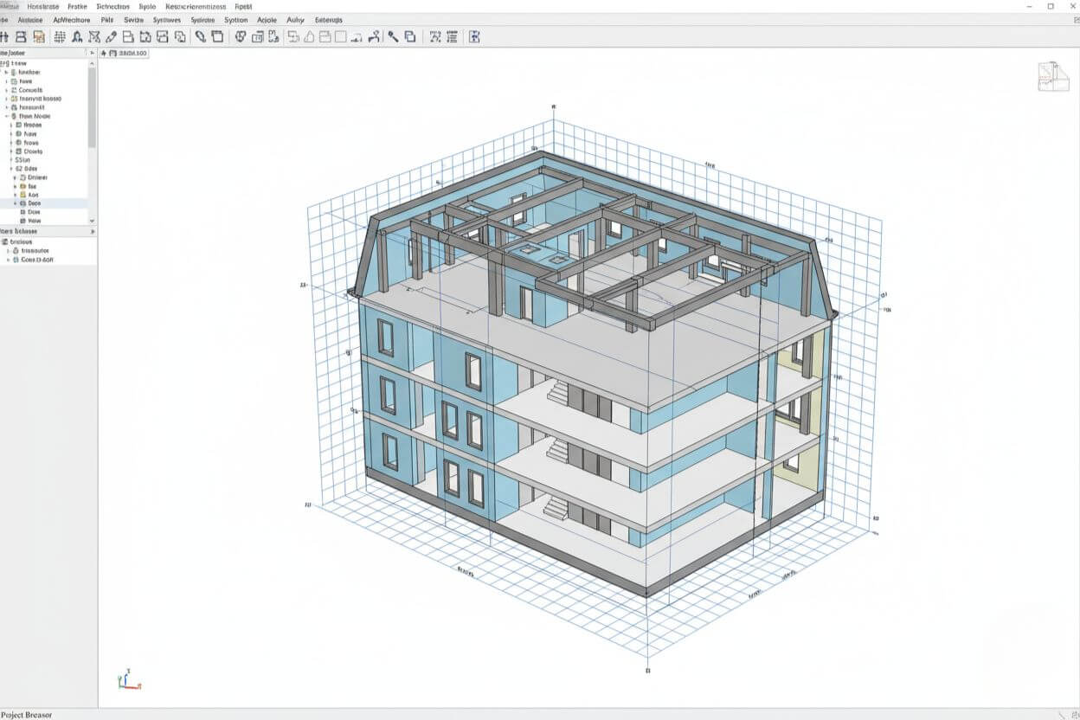Click the navigation cube in the viewport corner
1080x720 pixels.
1052,76
